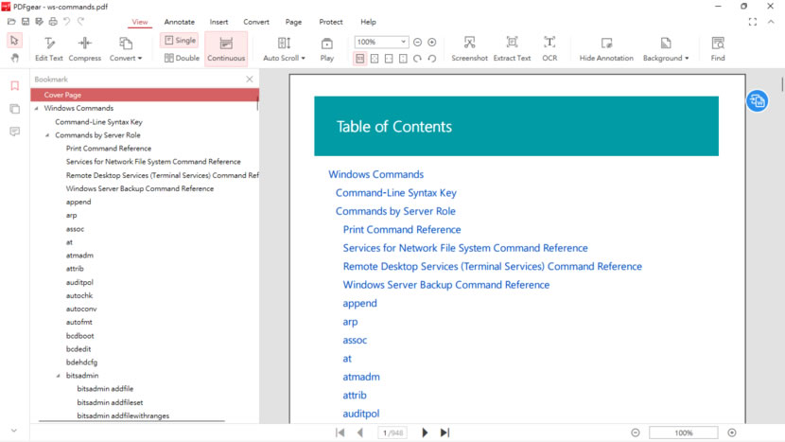The height and width of the screenshot is (442, 785).
Task: Select the fit height view icon
Action: [x=403, y=59]
